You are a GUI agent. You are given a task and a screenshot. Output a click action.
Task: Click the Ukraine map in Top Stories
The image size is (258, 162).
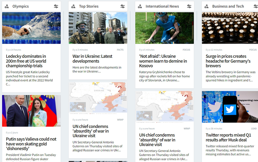pos(98,98)
